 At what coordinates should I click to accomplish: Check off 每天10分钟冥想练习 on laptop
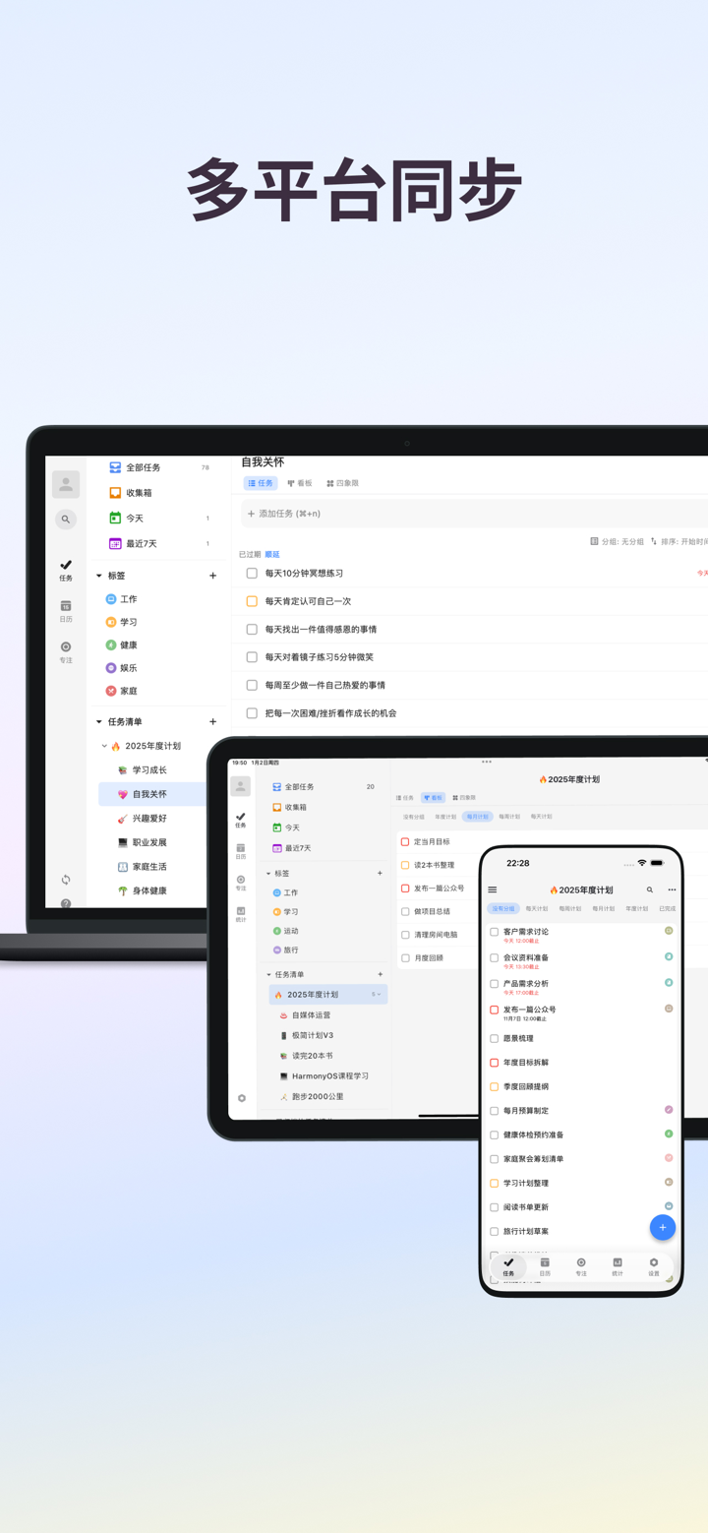tap(252, 573)
